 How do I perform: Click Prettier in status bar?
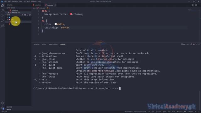tap(190, 112)
